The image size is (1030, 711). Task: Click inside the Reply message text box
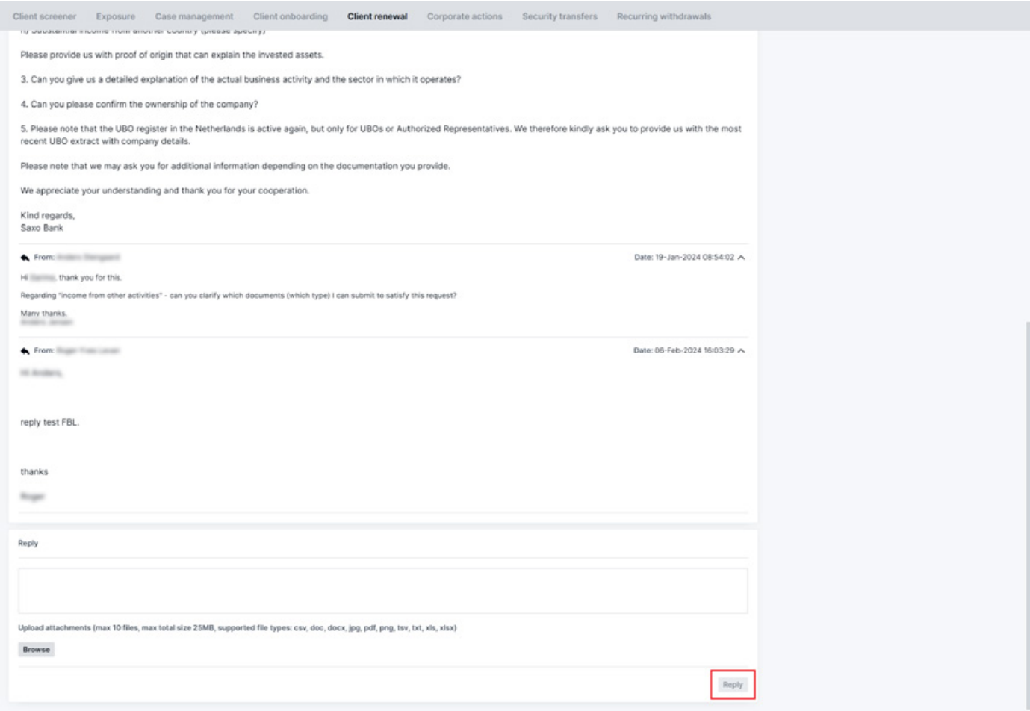(x=382, y=591)
